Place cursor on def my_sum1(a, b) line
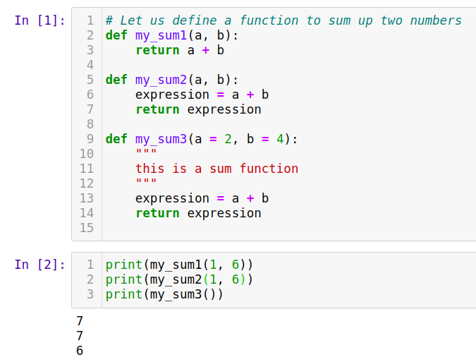Image resolution: width=476 pixels, height=362 pixels. click(172, 35)
